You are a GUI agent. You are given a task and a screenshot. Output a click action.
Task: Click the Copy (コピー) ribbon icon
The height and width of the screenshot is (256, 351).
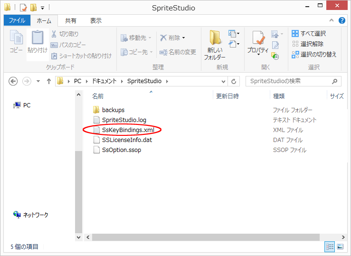[16, 37]
